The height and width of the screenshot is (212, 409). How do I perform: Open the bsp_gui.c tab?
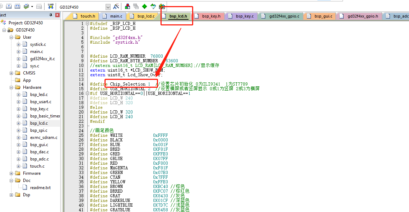tap(320, 16)
